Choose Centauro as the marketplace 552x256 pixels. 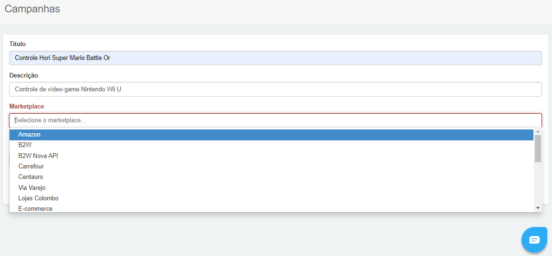click(31, 177)
